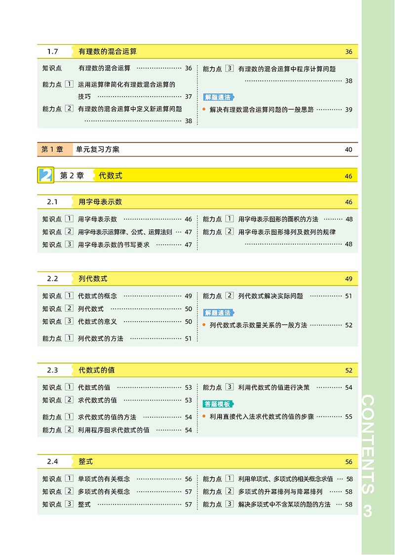This screenshot has width=395, height=555.
Task: Expand the 2.4 整式 section heading
Action: click(x=85, y=462)
